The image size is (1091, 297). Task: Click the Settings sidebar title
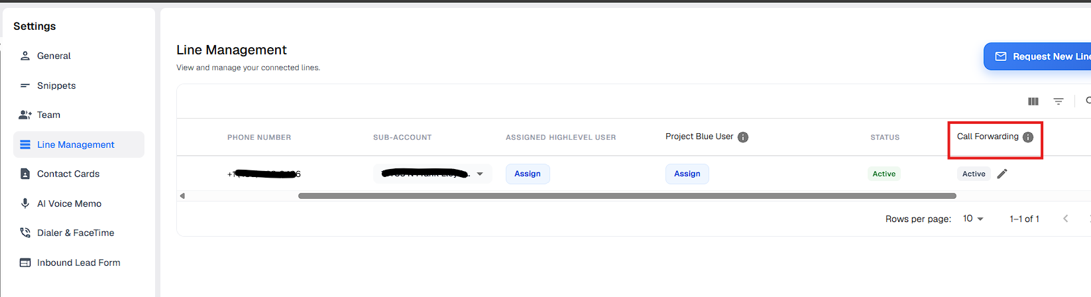[34, 26]
